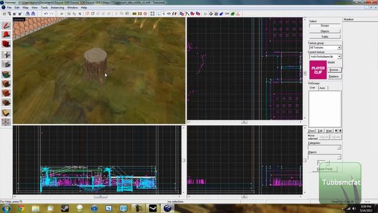Expand the Texture group dropdown
The height and width of the screenshot is (213, 378).
click(x=339, y=47)
